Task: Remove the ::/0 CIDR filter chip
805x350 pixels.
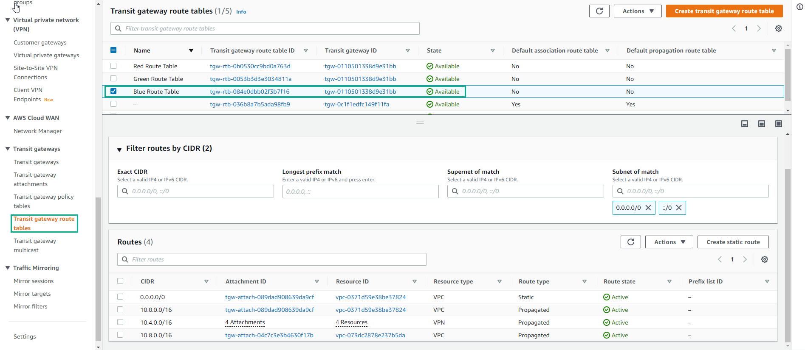Action: pos(679,208)
